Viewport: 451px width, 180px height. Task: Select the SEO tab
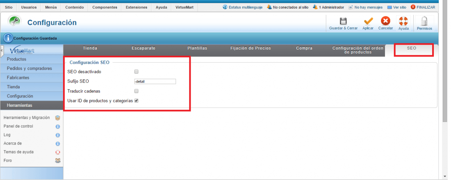coord(412,48)
